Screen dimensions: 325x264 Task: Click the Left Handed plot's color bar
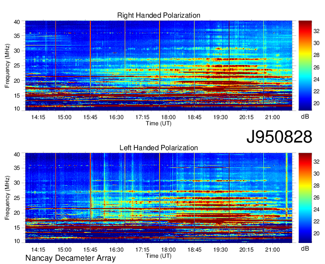pyautogui.click(x=305, y=198)
